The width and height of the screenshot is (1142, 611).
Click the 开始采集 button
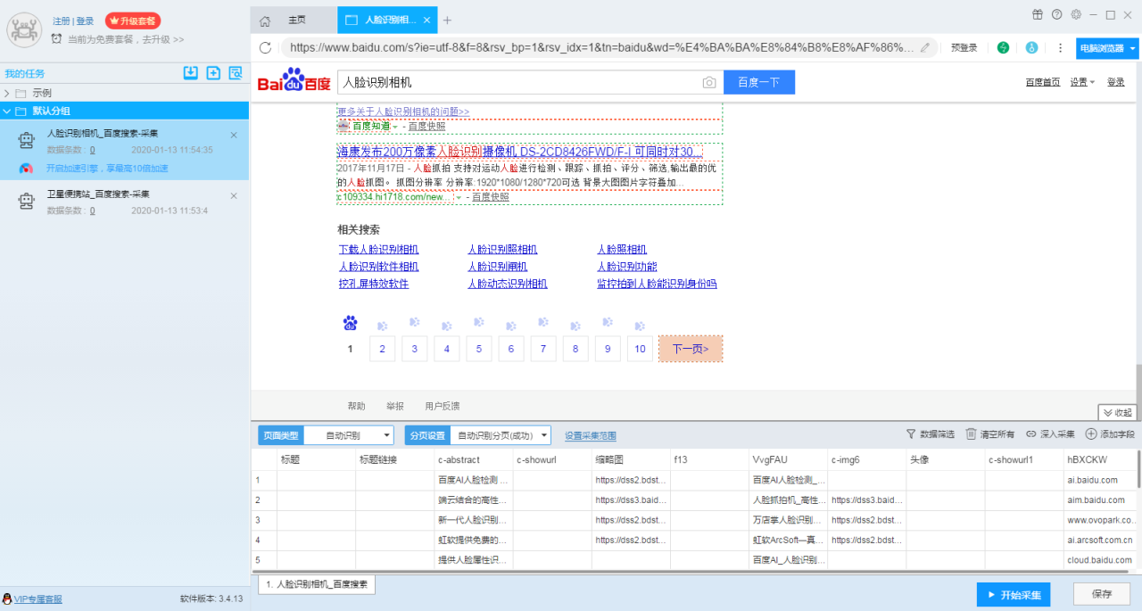coord(1014,594)
